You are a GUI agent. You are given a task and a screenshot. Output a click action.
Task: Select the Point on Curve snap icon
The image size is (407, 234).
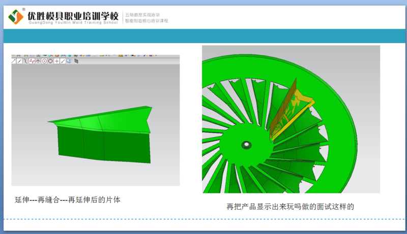tap(63, 61)
